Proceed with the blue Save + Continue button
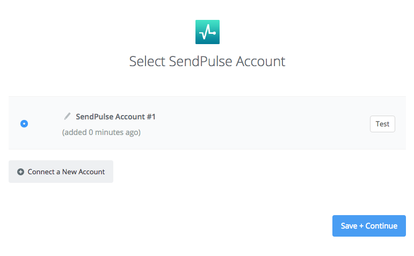 pos(369,226)
